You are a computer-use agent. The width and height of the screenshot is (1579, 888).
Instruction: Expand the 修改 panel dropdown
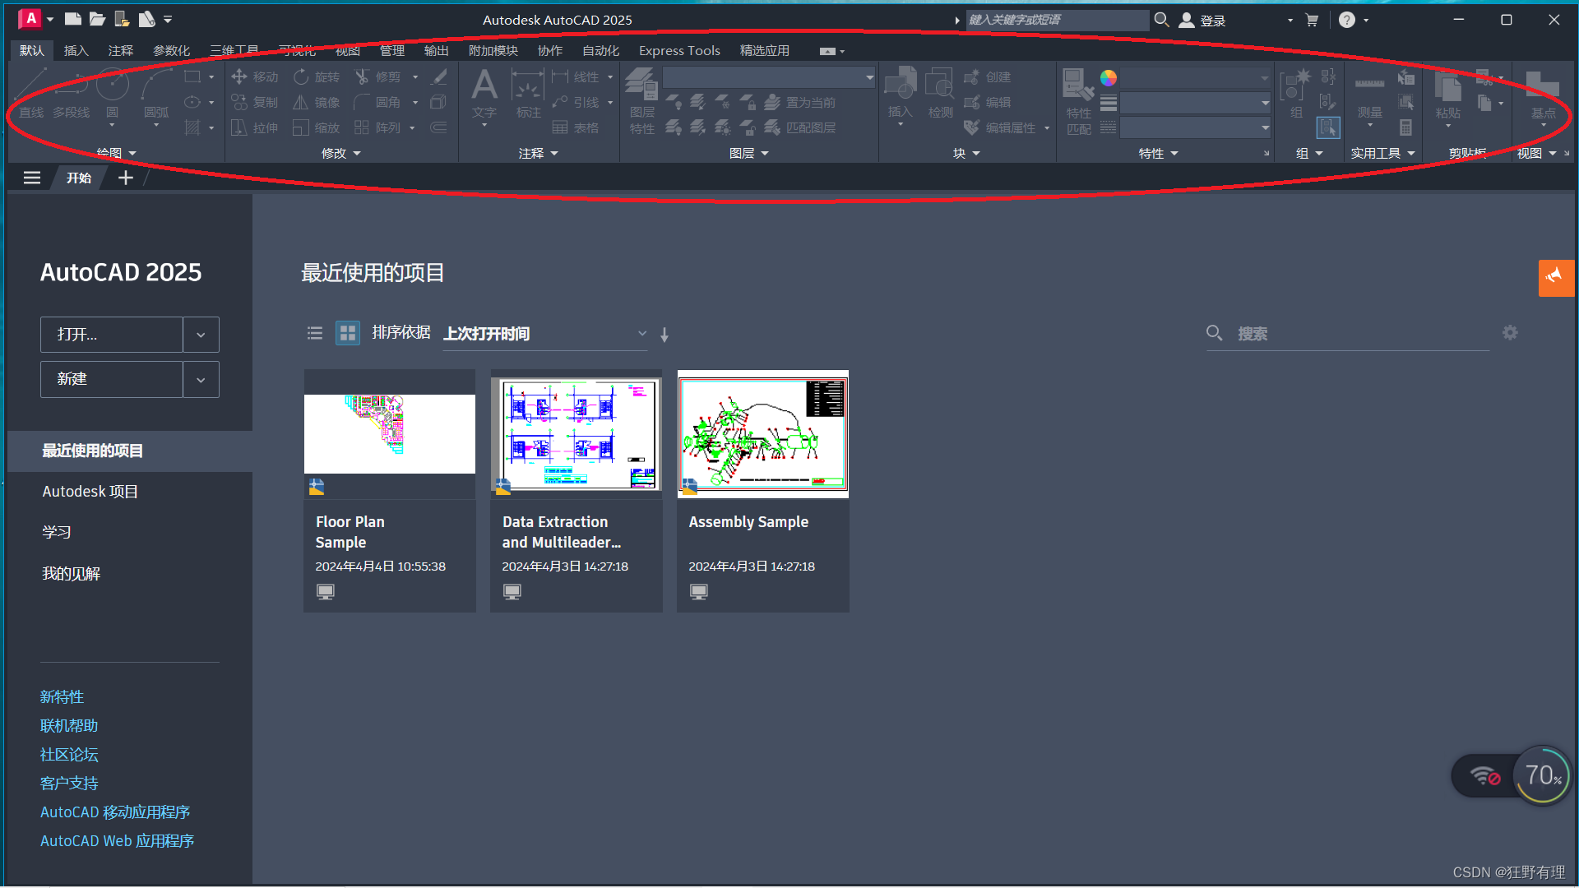tap(341, 153)
